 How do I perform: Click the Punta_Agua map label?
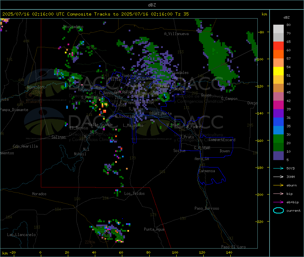[x=154, y=230]
